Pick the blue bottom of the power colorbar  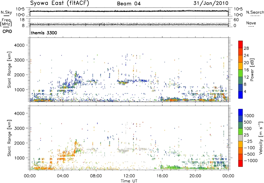pyautogui.click(x=241, y=95)
